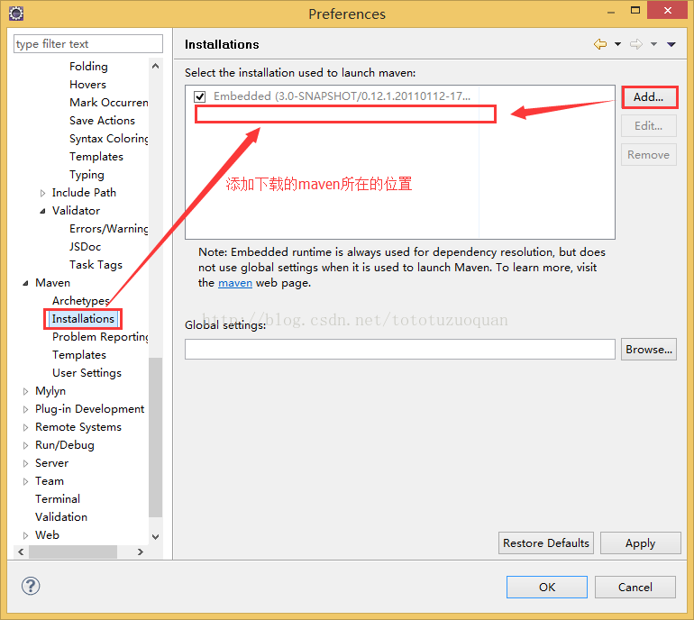Select Archetypes under Maven
The height and width of the screenshot is (620, 694).
[x=80, y=301]
